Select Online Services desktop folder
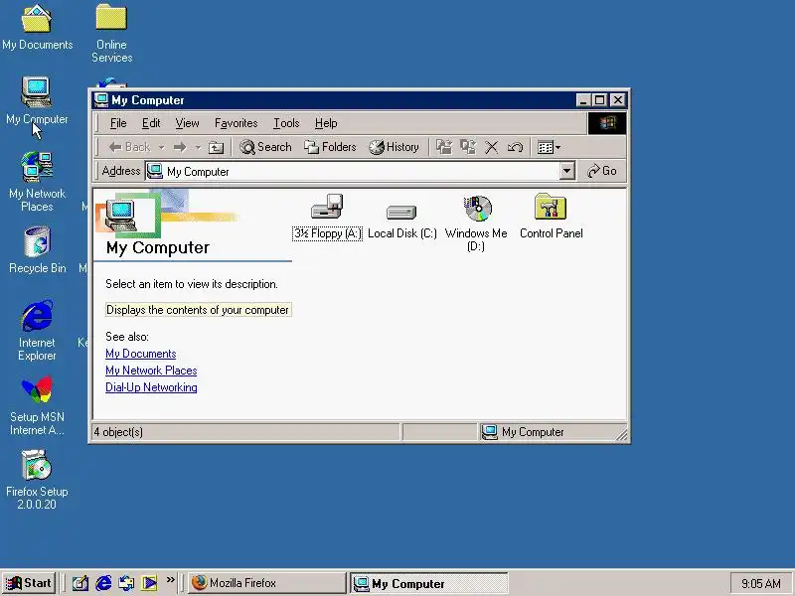The image size is (795, 596). coord(111,34)
